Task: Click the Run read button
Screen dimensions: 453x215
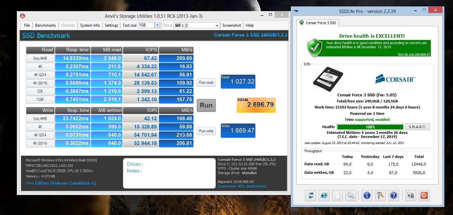Action: [x=206, y=82]
